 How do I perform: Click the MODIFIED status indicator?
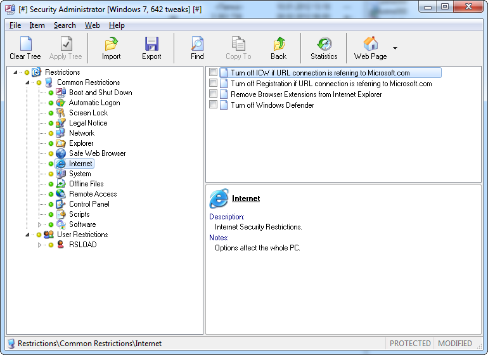coord(454,344)
